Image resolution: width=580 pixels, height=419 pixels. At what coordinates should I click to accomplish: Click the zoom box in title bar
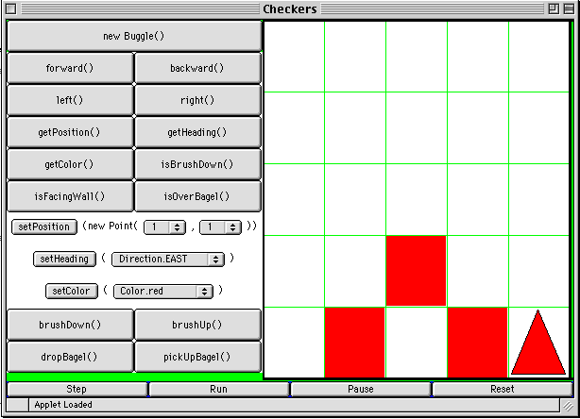click(x=552, y=8)
